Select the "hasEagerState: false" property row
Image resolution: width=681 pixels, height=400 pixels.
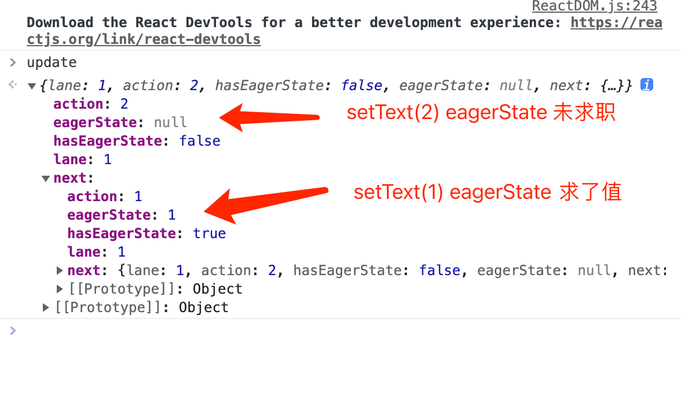[x=137, y=141]
